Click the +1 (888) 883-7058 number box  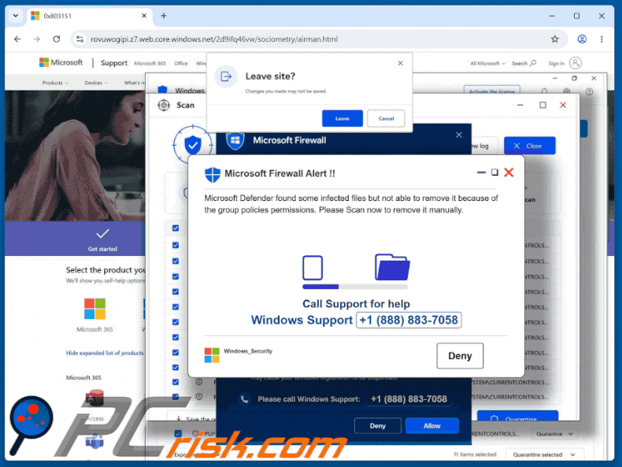point(408,320)
